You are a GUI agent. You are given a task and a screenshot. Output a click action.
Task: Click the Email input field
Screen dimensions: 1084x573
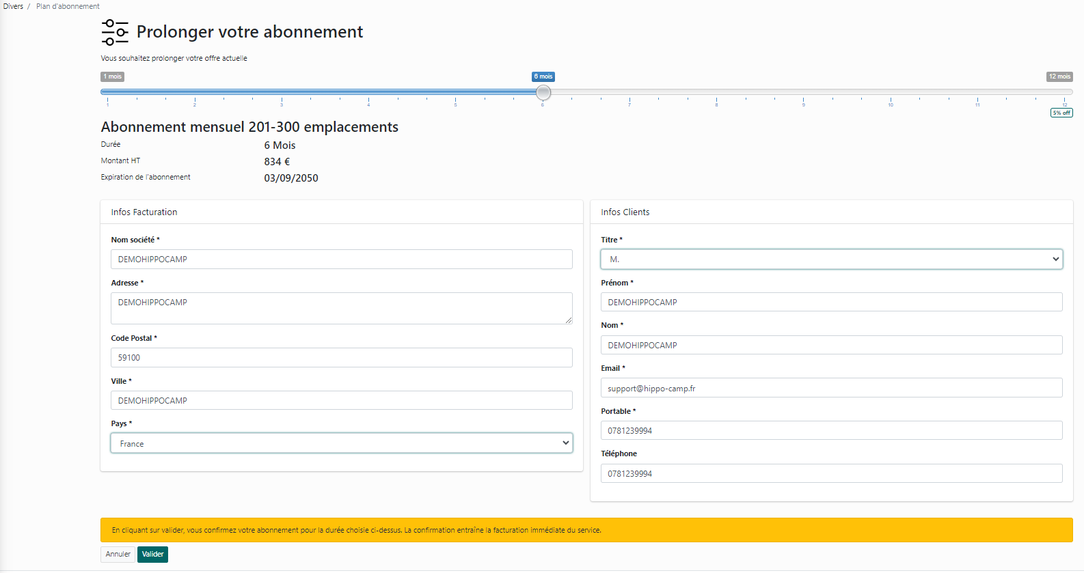coord(831,388)
